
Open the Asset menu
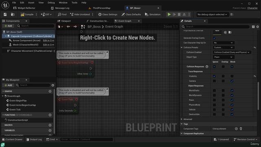(31, 3)
